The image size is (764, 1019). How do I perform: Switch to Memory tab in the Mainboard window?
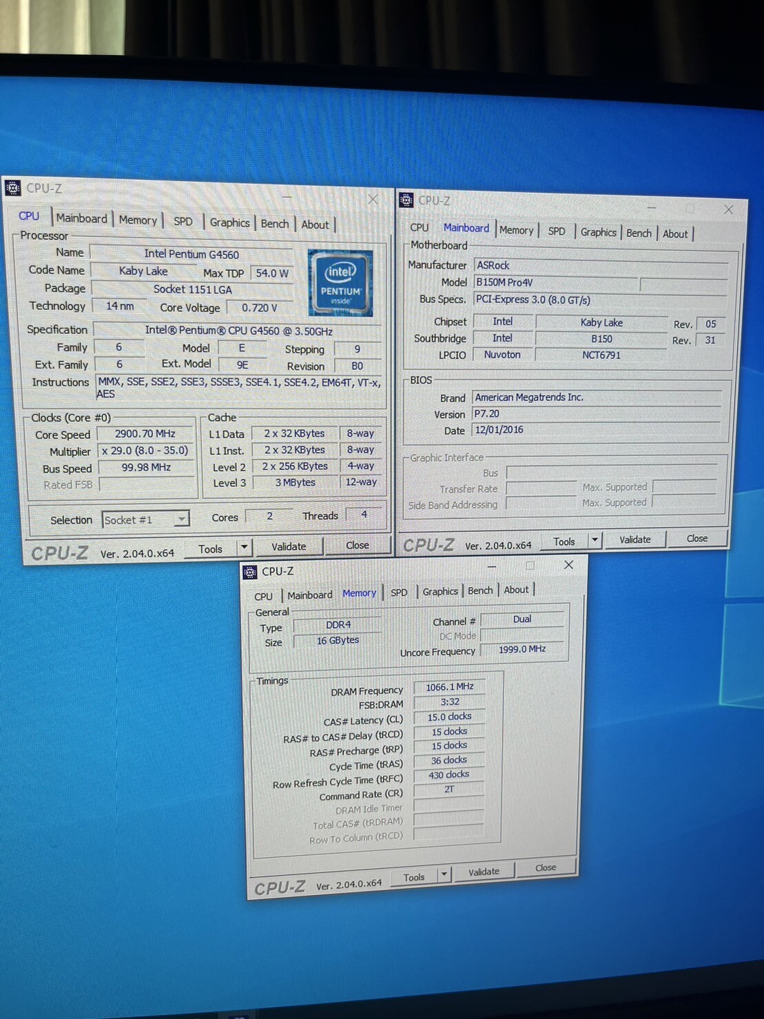tap(516, 230)
